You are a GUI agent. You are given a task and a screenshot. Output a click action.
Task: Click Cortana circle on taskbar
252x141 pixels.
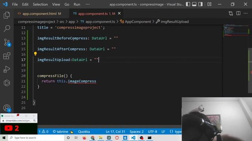pyautogui.click(x=68, y=137)
